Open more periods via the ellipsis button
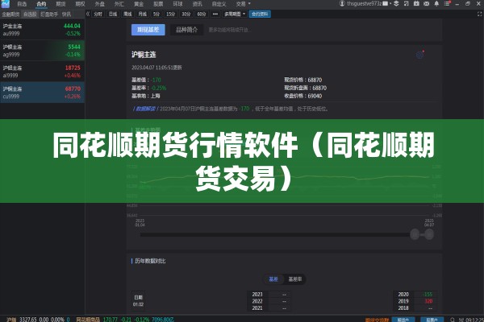484x322 pixels. click(x=215, y=14)
